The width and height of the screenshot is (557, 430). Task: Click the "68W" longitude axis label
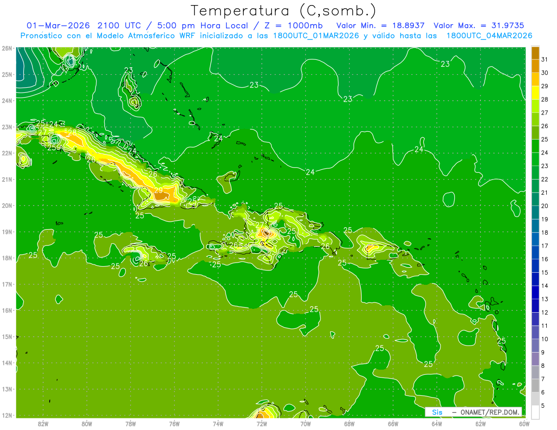349,423
